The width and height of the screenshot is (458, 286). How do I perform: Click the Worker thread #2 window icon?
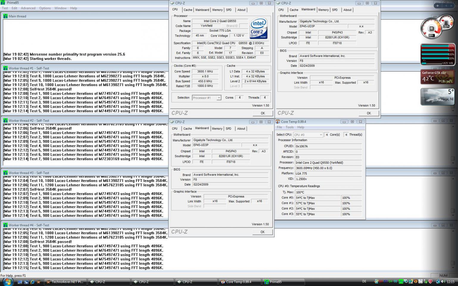5,121
